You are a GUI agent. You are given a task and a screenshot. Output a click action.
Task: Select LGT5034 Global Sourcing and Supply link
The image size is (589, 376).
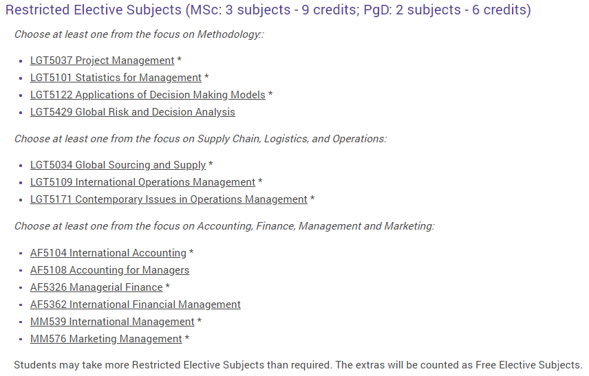pos(118,165)
